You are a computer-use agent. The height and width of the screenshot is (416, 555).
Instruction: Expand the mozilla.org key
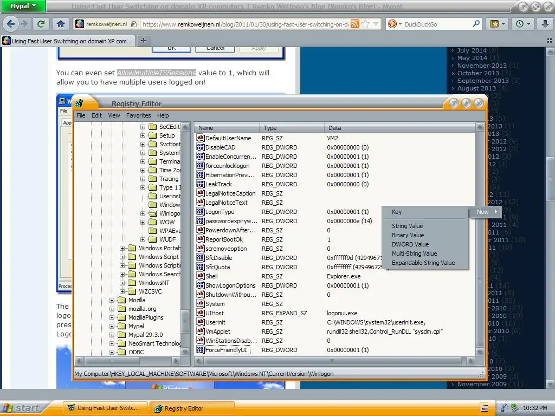[112, 309]
